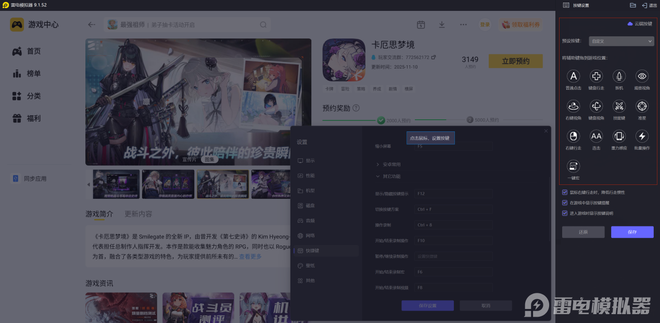
Task: Select the 右键视角 key icon
Action: pyautogui.click(x=573, y=106)
